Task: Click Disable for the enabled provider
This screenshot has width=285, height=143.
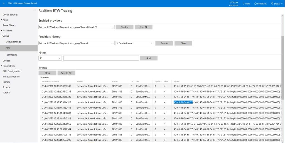Action: tap(124, 27)
